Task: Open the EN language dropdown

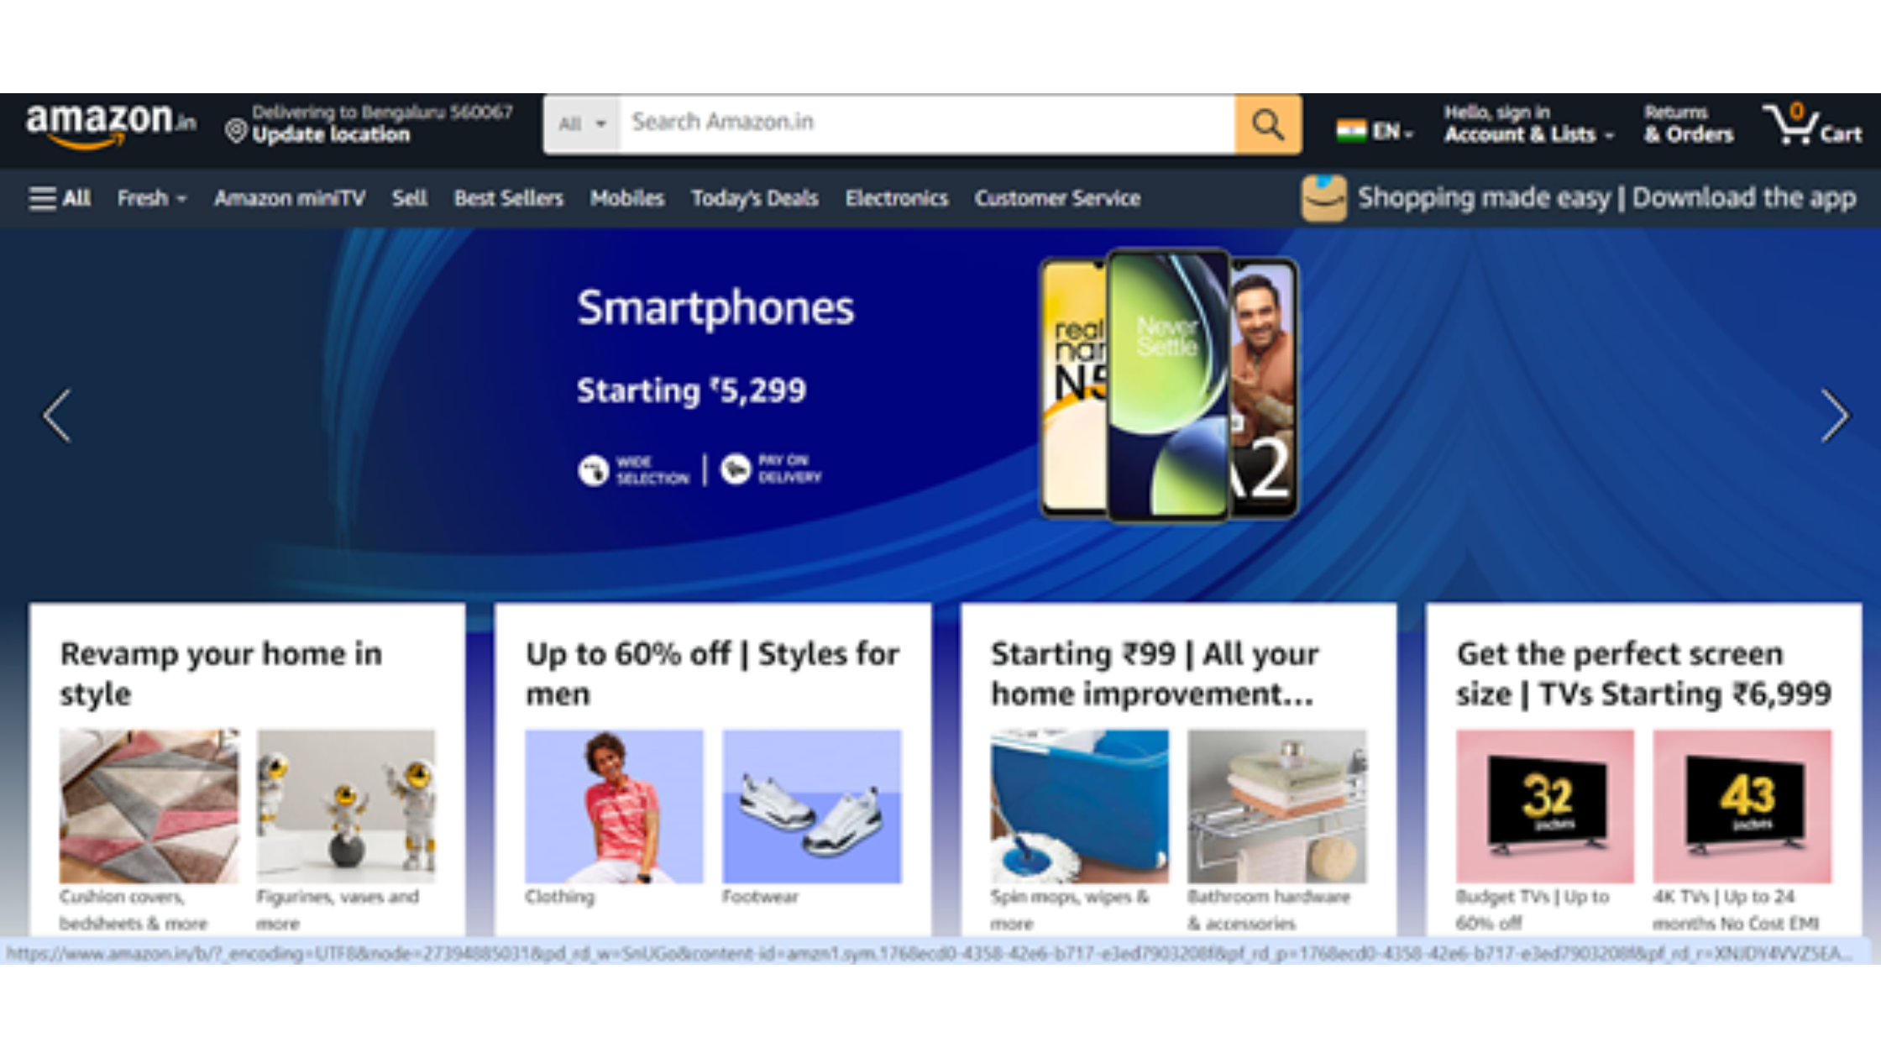Action: 1392,132
